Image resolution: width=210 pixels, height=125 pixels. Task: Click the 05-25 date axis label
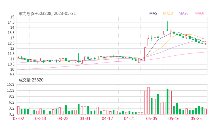click(196, 118)
